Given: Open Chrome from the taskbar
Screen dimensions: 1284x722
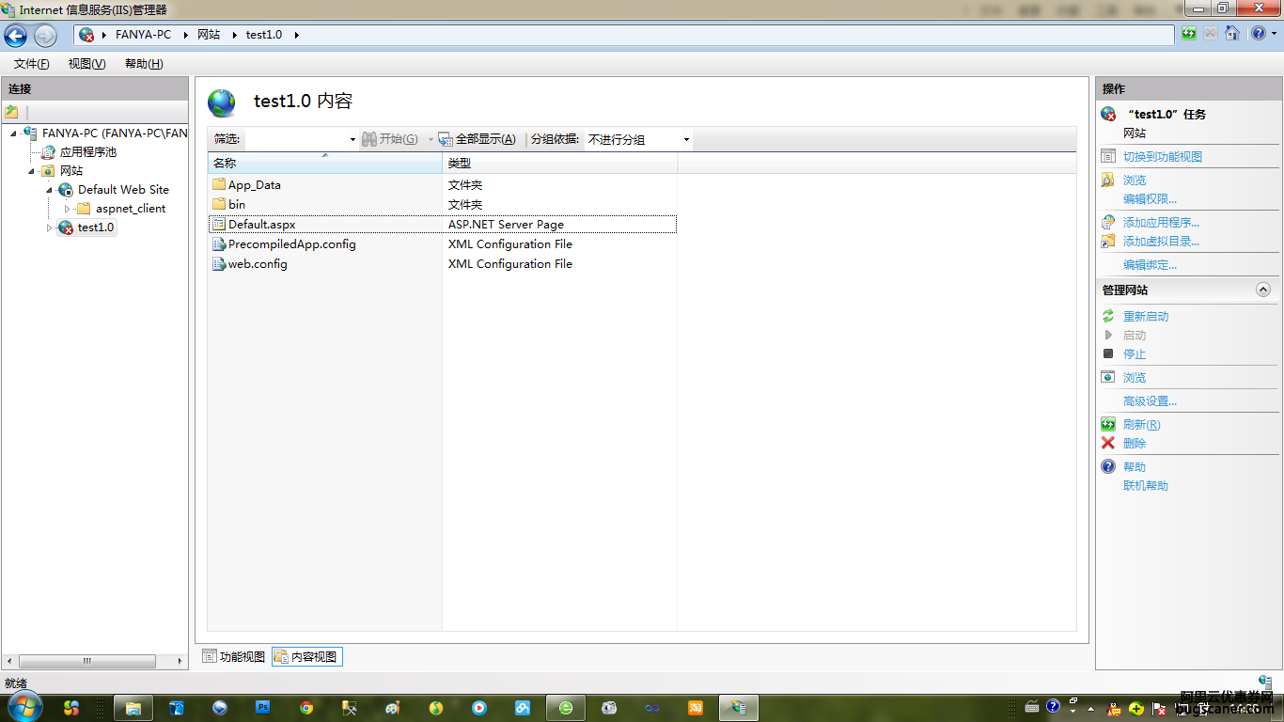Looking at the screenshot, I should click(306, 708).
